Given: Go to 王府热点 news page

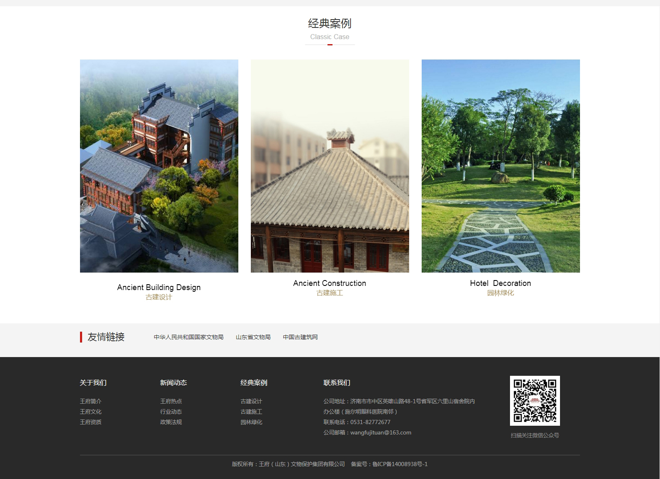Looking at the screenshot, I should [x=171, y=401].
